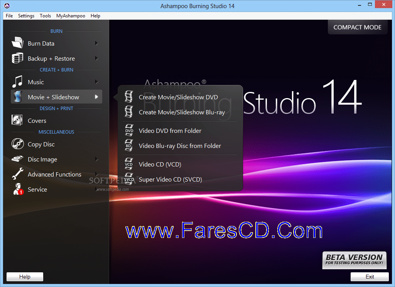Click the Backup + Restore database icon
395x287 pixels.
[x=17, y=58]
